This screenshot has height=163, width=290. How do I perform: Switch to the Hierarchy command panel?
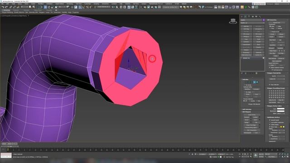tap(249, 16)
